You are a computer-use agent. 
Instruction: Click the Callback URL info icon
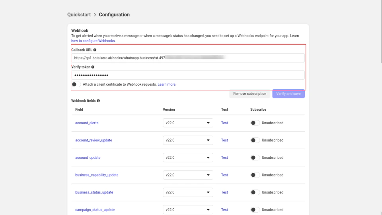tap(95, 50)
